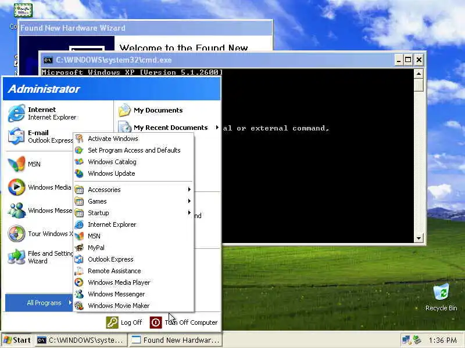The width and height of the screenshot is (465, 348).
Task: Switch to cmd.exe taskbar button
Action: pyautogui.click(x=80, y=340)
